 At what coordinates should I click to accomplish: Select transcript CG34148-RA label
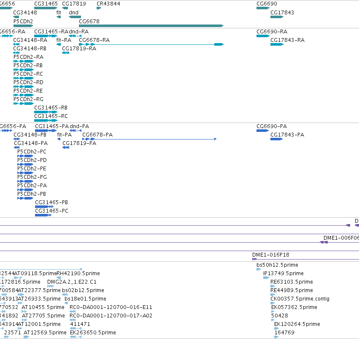(30, 40)
